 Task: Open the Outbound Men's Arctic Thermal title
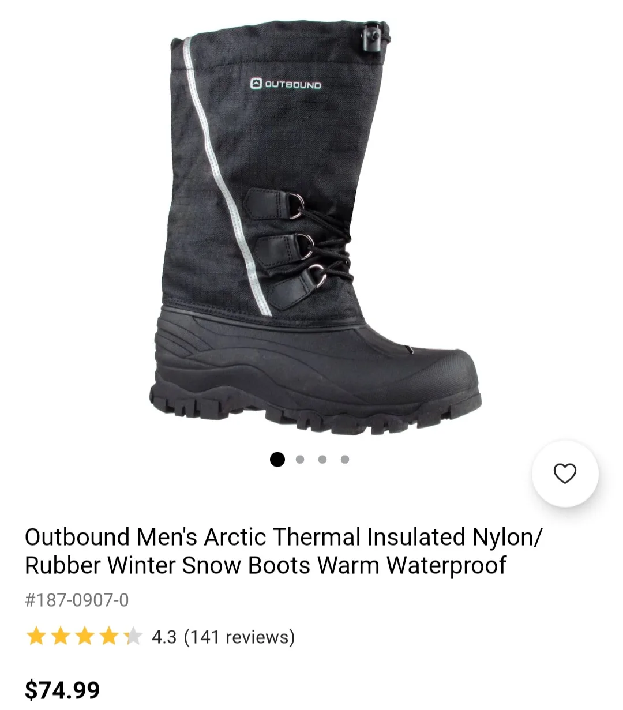(284, 551)
